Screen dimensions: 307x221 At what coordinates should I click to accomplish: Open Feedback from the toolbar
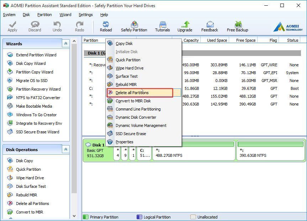pos(210,26)
